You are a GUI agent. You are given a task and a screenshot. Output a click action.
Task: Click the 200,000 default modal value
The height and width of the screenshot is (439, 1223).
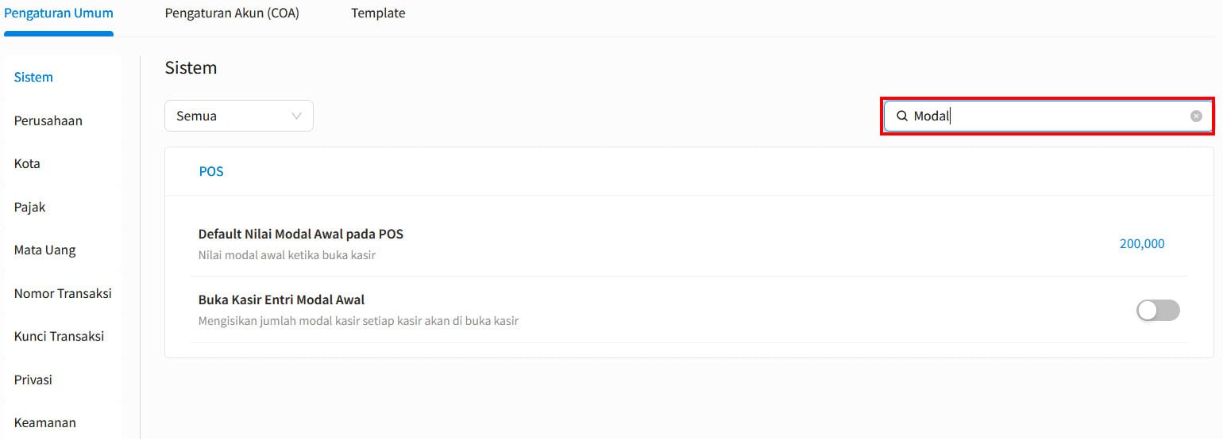(x=1141, y=244)
